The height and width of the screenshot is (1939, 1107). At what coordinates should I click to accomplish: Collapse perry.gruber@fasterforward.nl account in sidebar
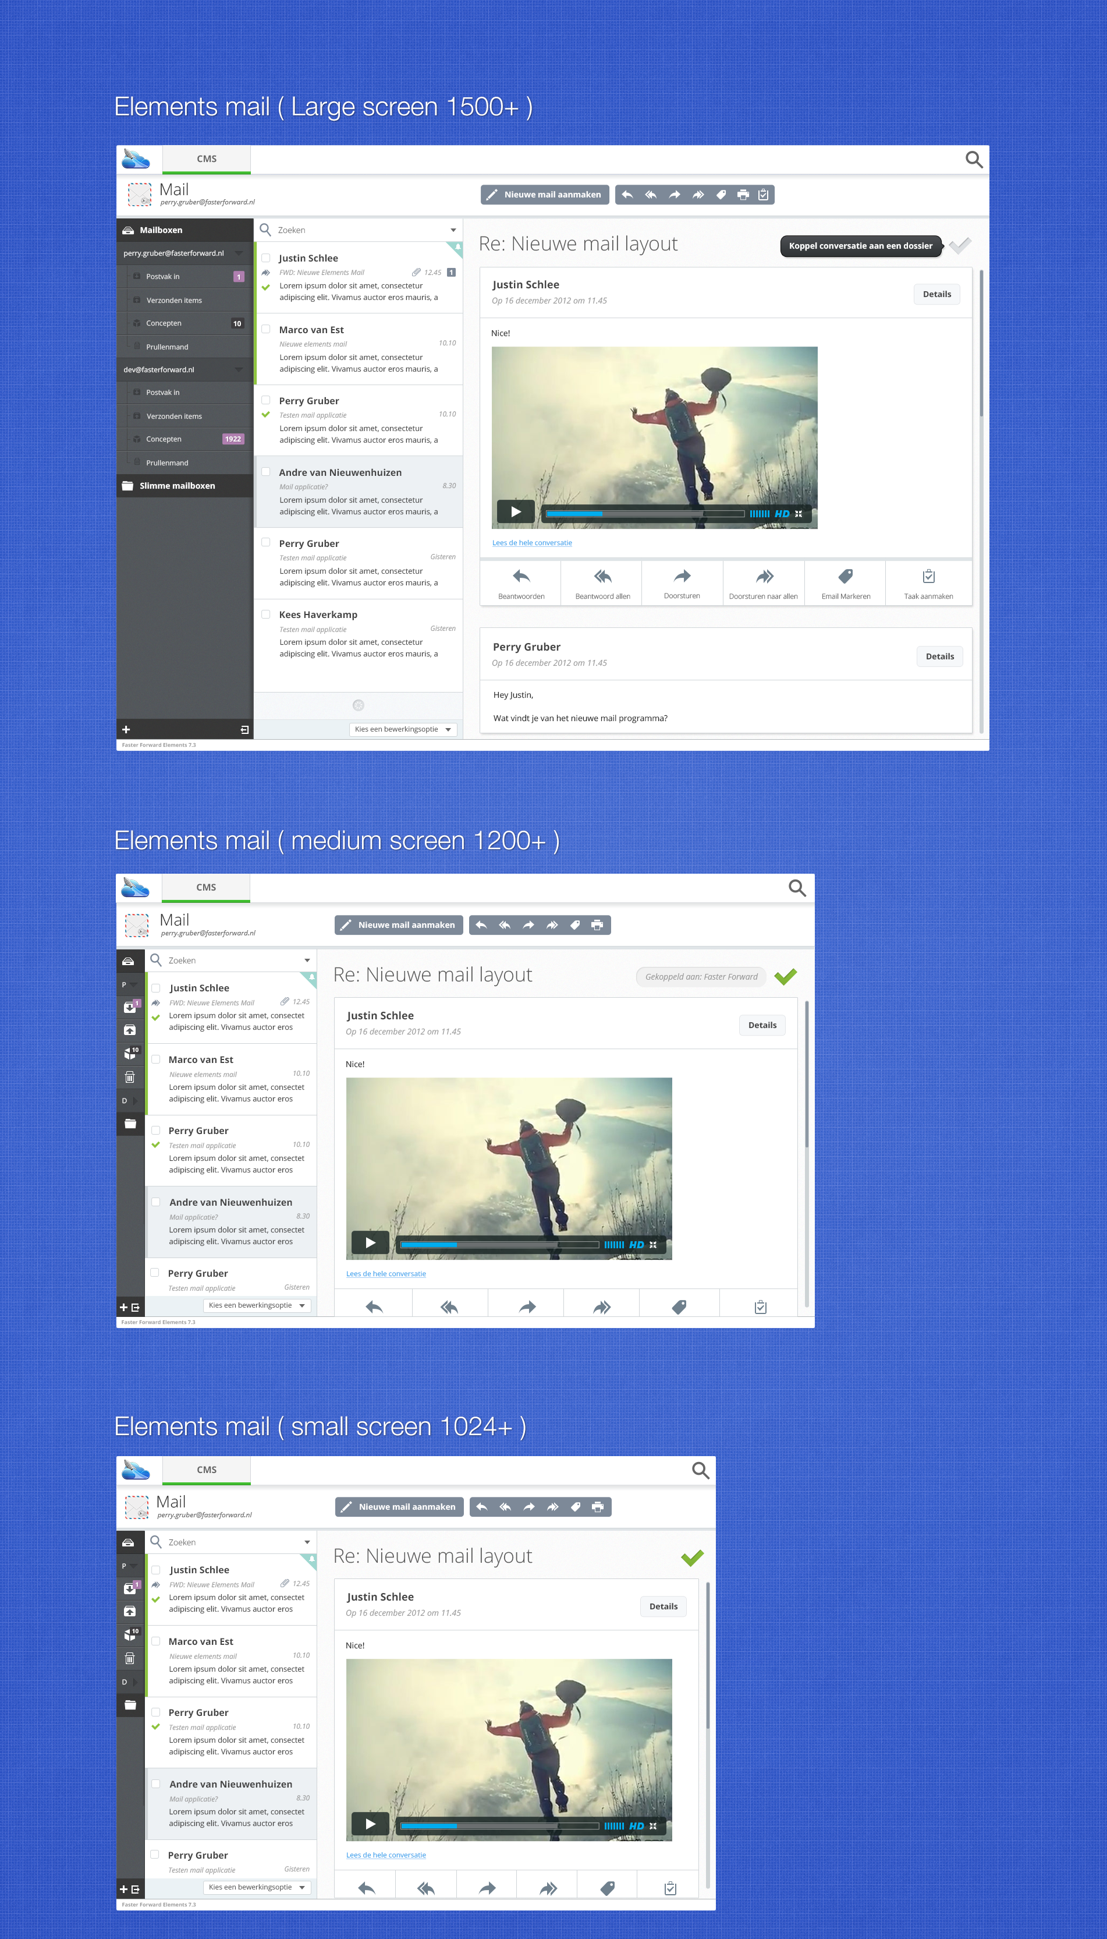click(x=239, y=253)
